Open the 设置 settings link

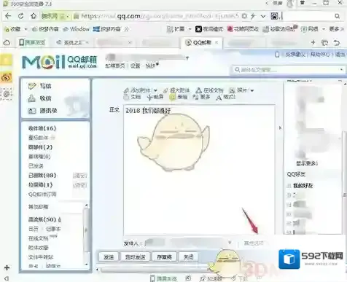click(136, 66)
